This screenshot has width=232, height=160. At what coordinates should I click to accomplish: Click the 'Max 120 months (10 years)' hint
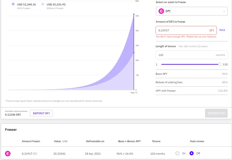point(193,46)
